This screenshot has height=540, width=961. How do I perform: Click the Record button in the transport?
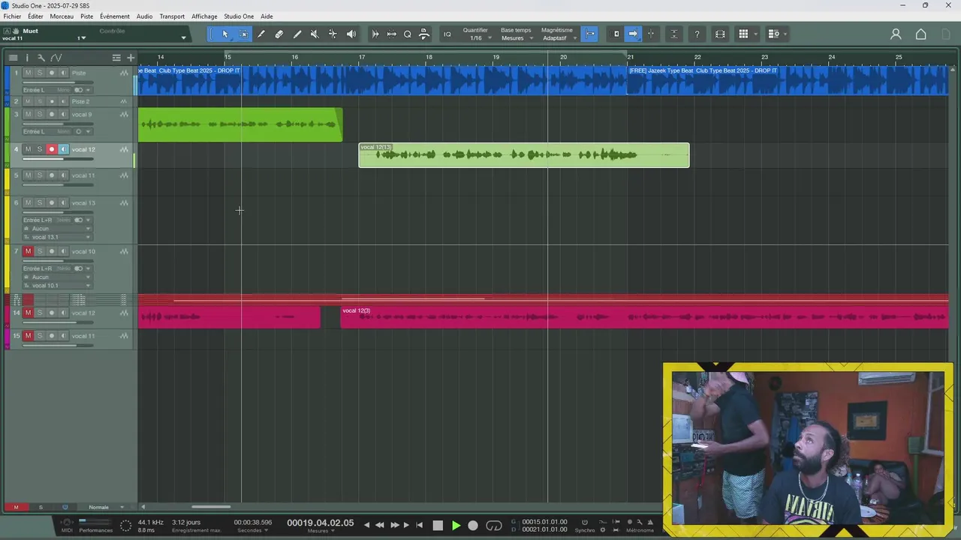click(x=473, y=526)
